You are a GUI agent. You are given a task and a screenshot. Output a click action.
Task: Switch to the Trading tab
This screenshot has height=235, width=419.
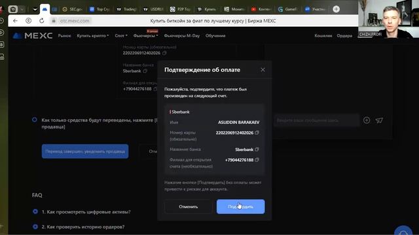126,9
